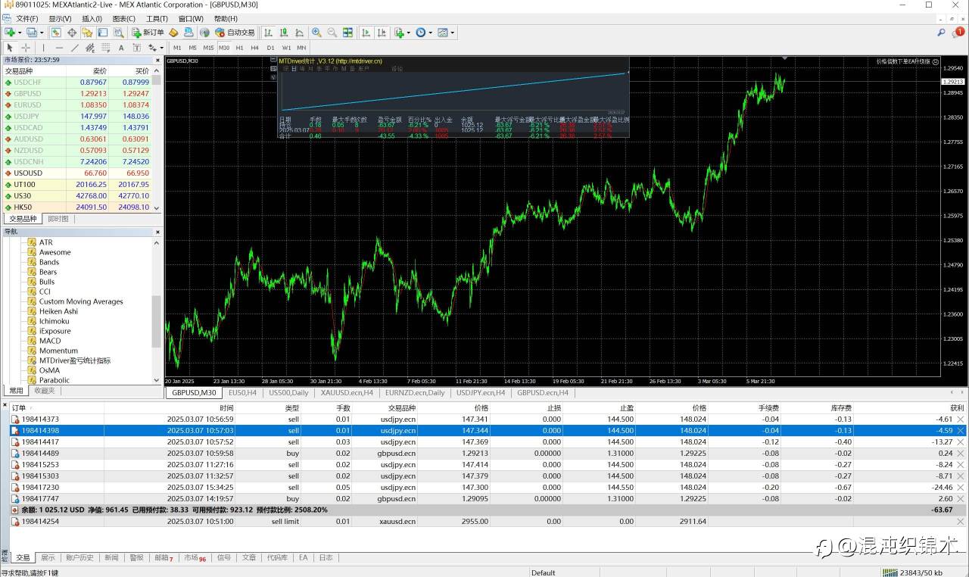The height and width of the screenshot is (577, 969).
Task: Click the Zoom In magnifier icon
Action: [316, 33]
